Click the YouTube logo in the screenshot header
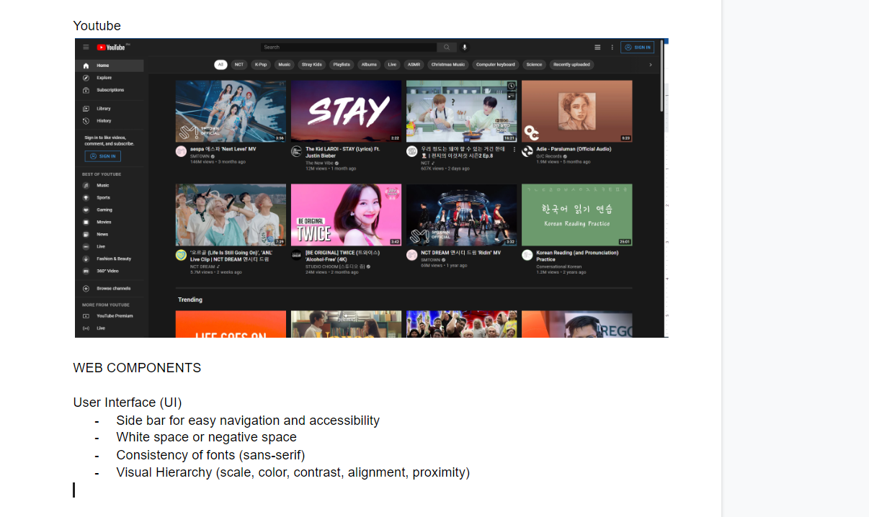The width and height of the screenshot is (869, 517). pyautogui.click(x=112, y=48)
